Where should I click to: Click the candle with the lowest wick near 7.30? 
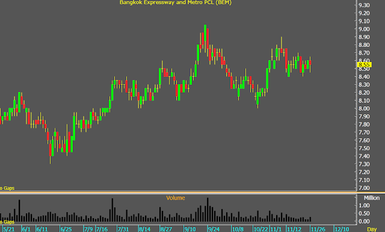tap(51, 150)
